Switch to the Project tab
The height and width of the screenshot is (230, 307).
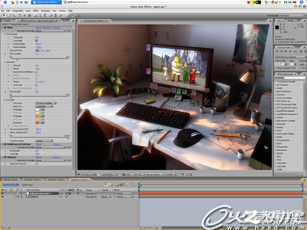7,21
